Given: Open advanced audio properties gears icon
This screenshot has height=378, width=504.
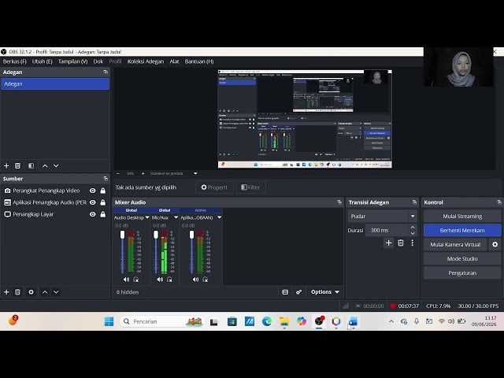Looking at the screenshot, I should point(299,292).
